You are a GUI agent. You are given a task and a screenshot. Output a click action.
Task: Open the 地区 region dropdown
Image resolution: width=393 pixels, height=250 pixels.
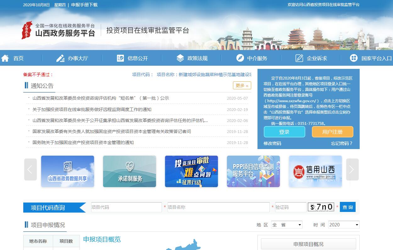[x=286, y=225]
